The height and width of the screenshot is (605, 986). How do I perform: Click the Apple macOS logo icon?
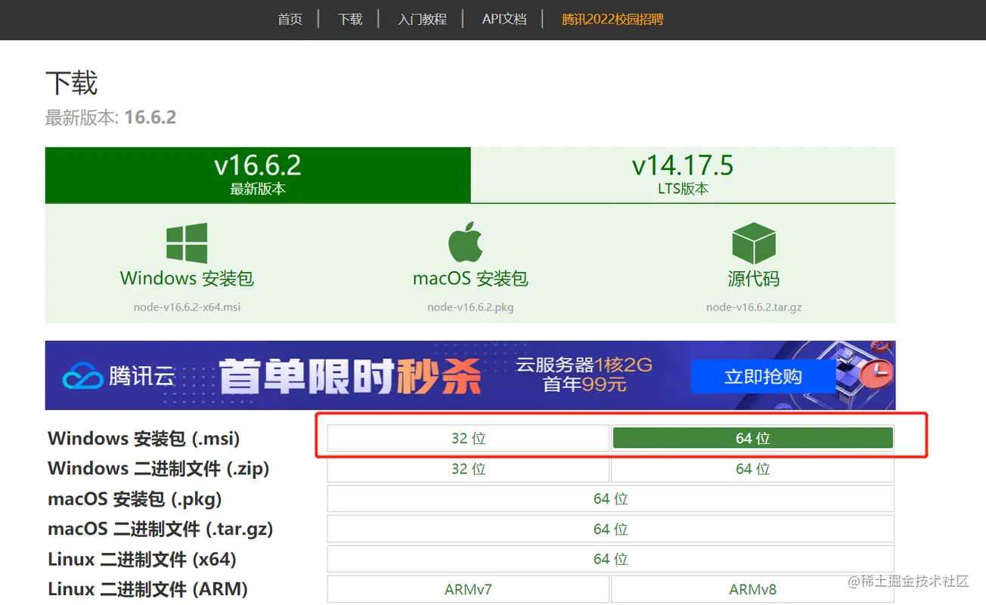[x=466, y=242]
